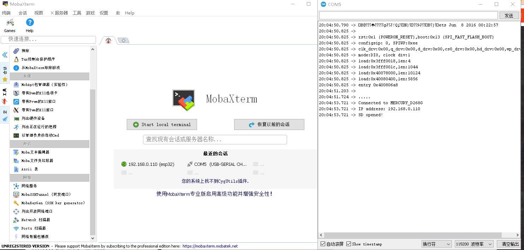524x250 pixels.
Task: Open the 终端 menu
Action: [6, 13]
